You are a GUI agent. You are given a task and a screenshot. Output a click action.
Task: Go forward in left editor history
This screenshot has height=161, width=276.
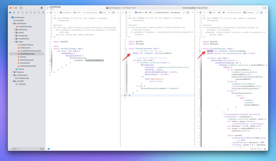[58, 12]
